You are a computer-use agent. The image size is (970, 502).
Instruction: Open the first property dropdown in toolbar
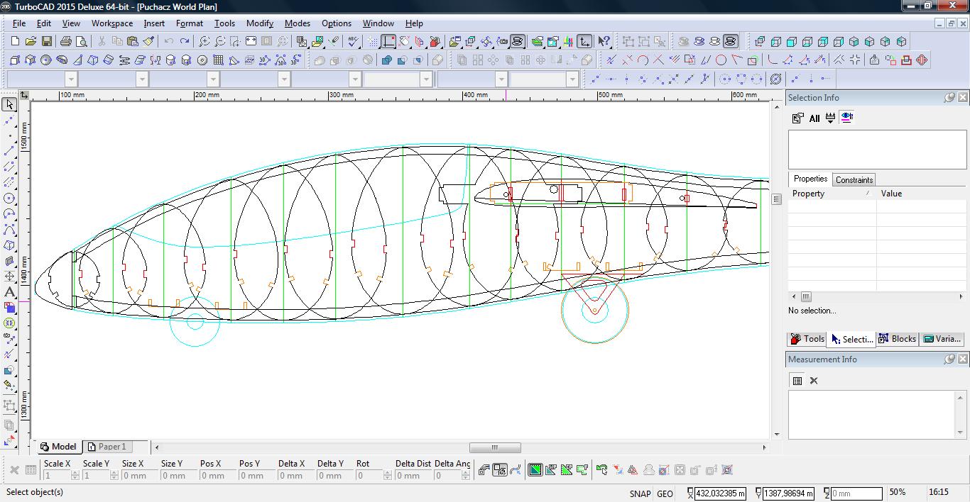coord(71,79)
